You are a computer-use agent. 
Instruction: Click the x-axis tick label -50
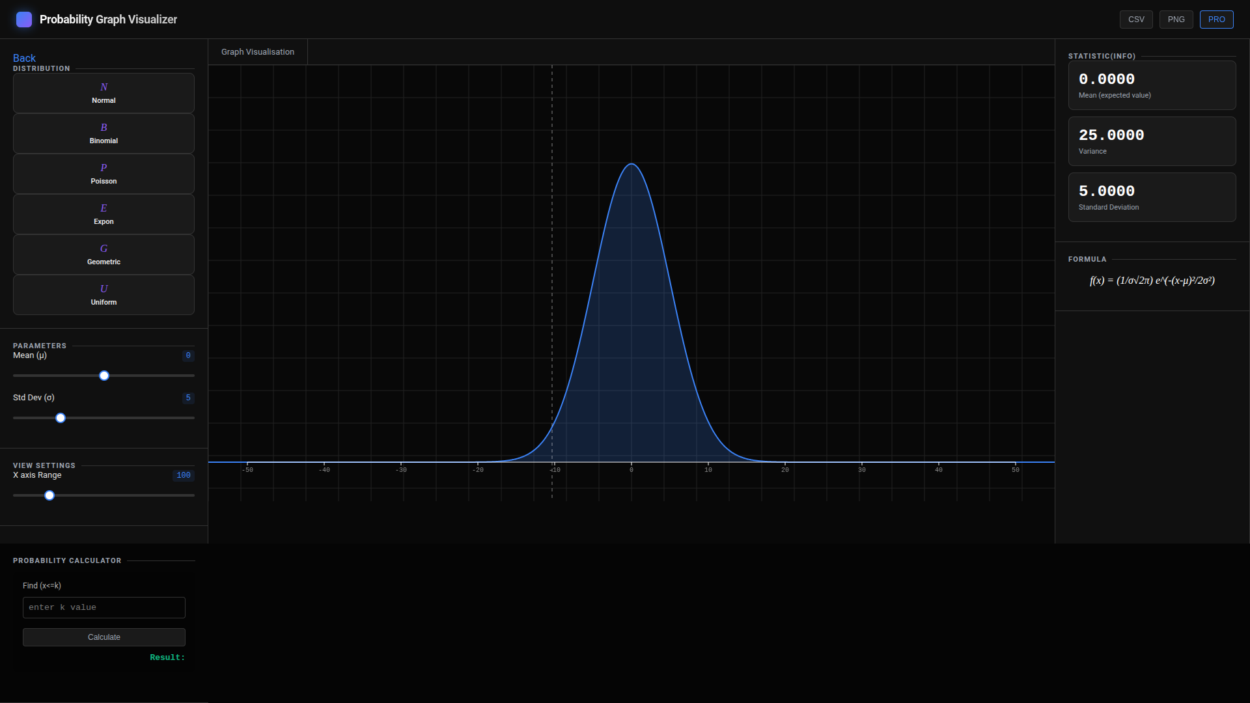247,470
